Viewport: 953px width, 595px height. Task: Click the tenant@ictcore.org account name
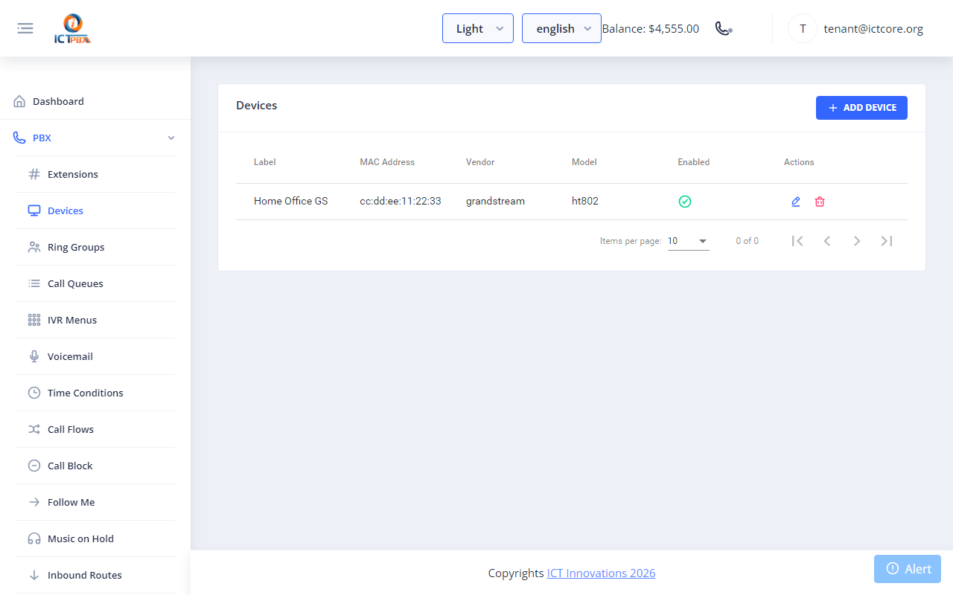873,29
